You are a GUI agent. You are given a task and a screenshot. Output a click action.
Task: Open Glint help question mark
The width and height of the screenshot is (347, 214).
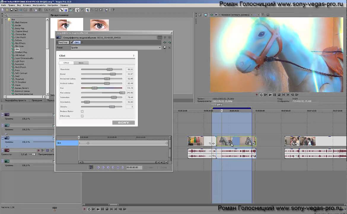pyautogui.click(x=133, y=56)
